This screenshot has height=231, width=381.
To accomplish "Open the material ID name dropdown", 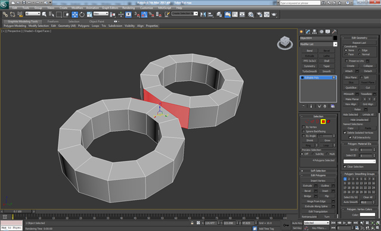I will tap(360, 161).
